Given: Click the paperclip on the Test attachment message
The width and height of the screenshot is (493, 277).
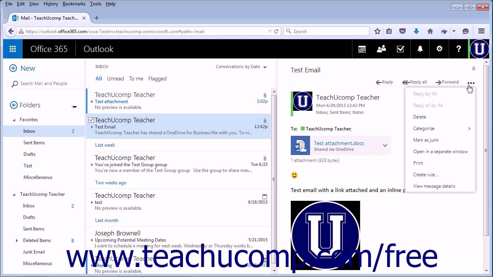Looking at the screenshot, I should click(265, 95).
